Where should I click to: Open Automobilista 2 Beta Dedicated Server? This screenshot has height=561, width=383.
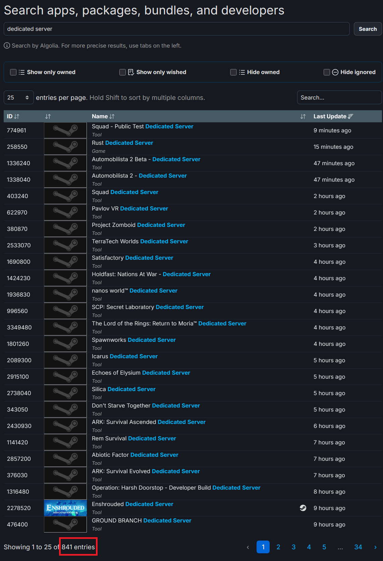(146, 159)
